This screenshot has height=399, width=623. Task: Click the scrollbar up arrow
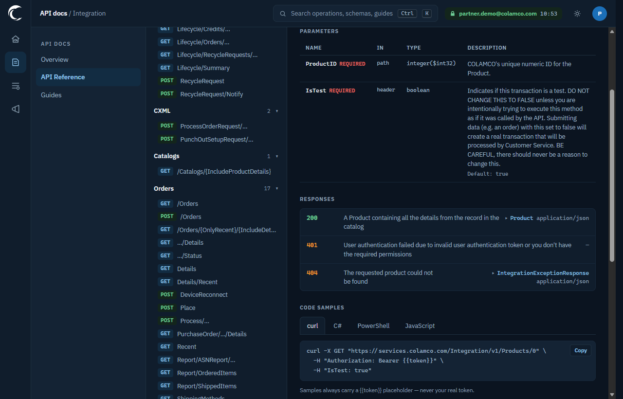tap(612, 31)
